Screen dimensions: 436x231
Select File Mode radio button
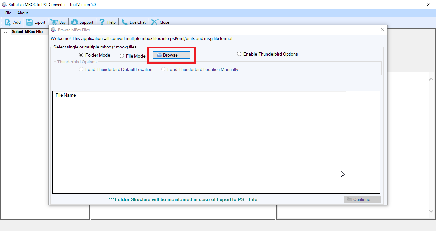coord(122,56)
